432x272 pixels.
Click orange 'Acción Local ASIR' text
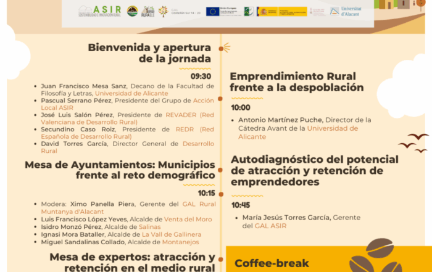(128, 104)
